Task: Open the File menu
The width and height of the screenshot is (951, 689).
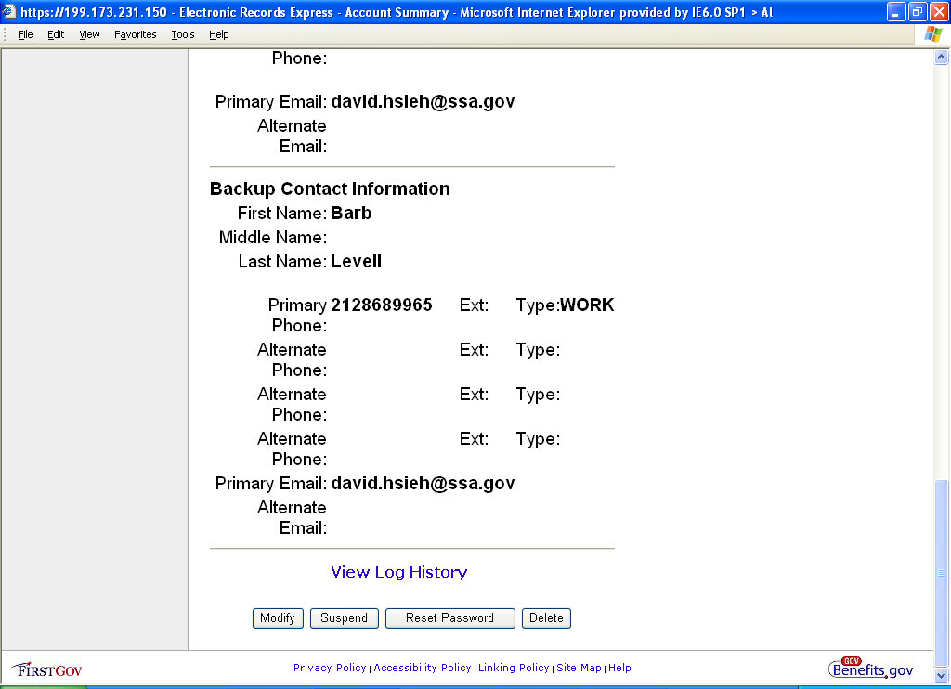Action: pyautogui.click(x=25, y=34)
